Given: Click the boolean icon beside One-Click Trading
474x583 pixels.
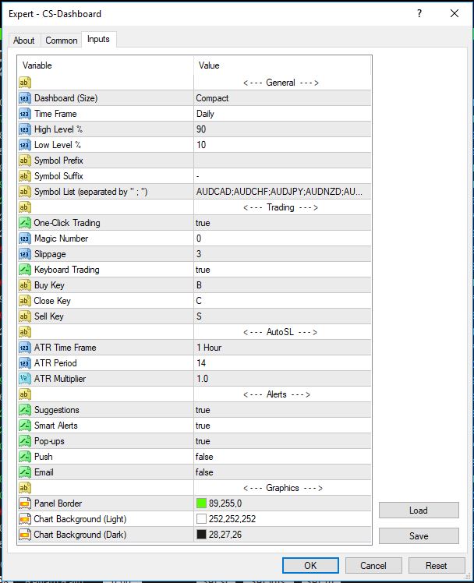Looking at the screenshot, I should (24, 223).
